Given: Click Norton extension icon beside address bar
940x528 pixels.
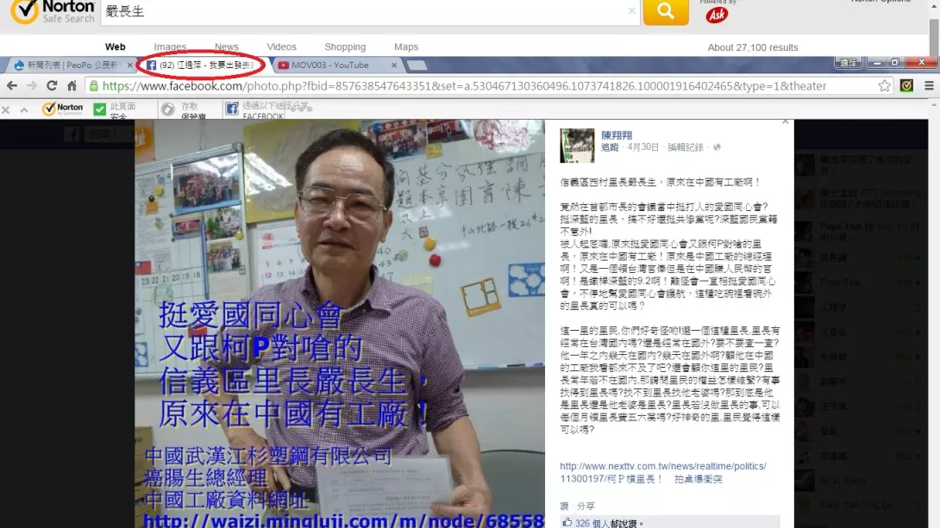Looking at the screenshot, I should click(x=906, y=85).
